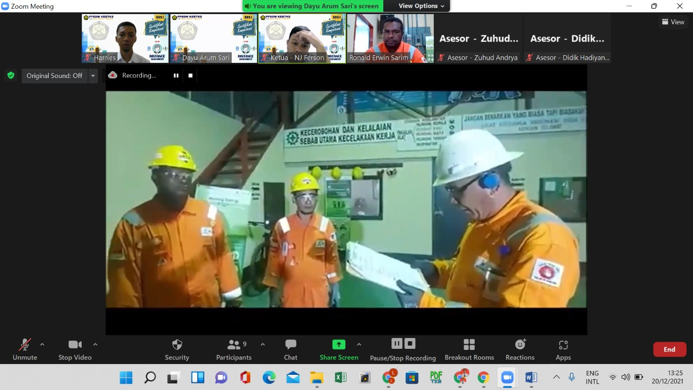Open audio options arrow next to Unmute
The width and height of the screenshot is (693, 390).
pos(42,344)
